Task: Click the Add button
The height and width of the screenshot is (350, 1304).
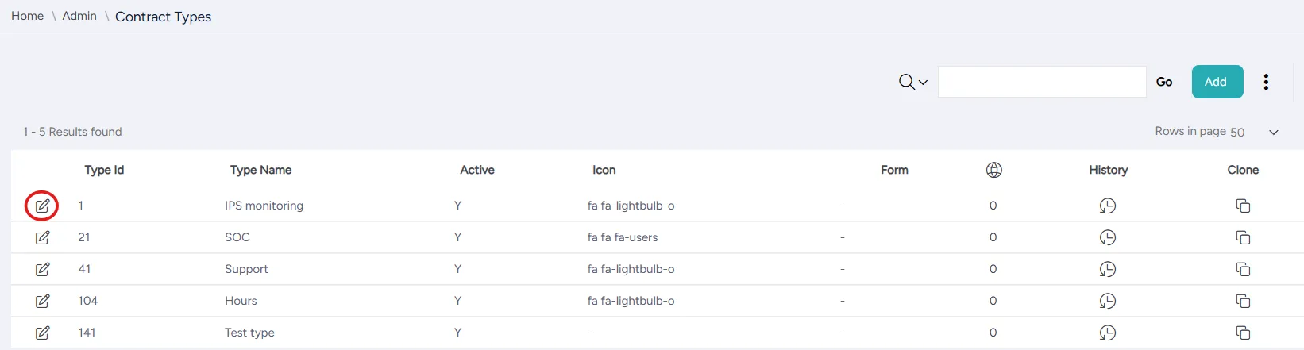Action: click(x=1217, y=82)
